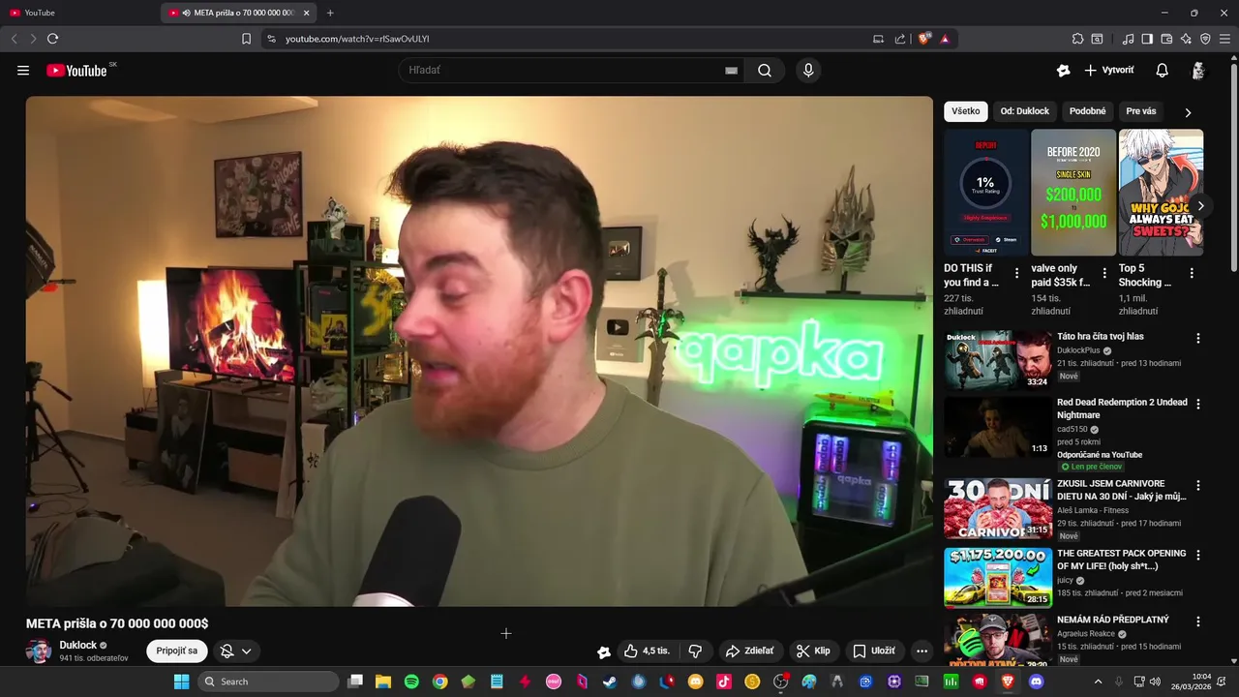Screen dimensions: 1239x697
Task: Like the video with 4,5 tis. likes
Action: click(648, 652)
